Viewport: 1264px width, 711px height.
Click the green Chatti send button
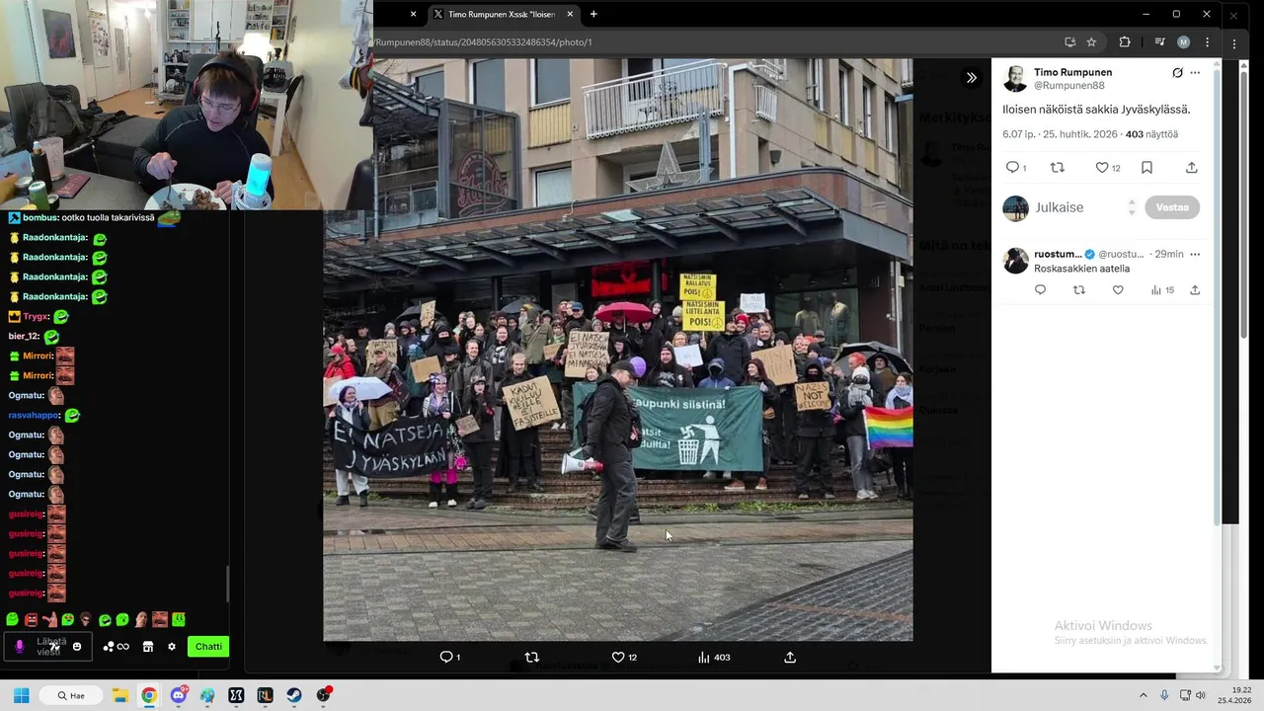tap(208, 647)
